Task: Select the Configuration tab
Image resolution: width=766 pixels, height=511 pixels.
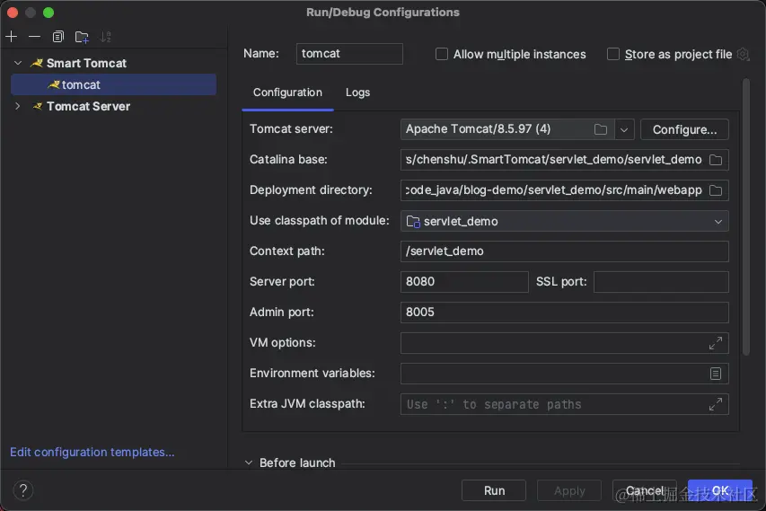Action: click(287, 93)
